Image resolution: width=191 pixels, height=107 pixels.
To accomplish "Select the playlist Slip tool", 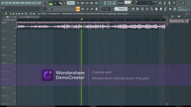I will coord(22,14).
